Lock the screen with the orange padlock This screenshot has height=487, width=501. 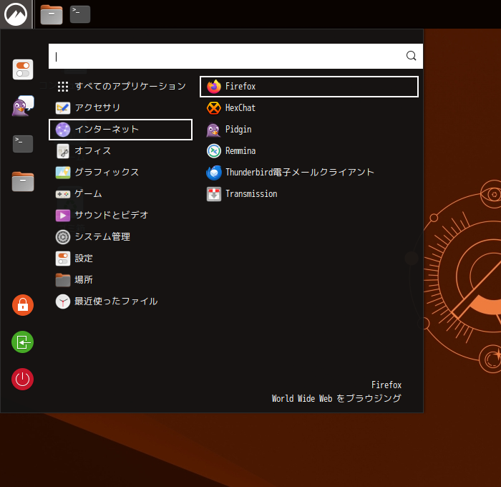coord(23,305)
